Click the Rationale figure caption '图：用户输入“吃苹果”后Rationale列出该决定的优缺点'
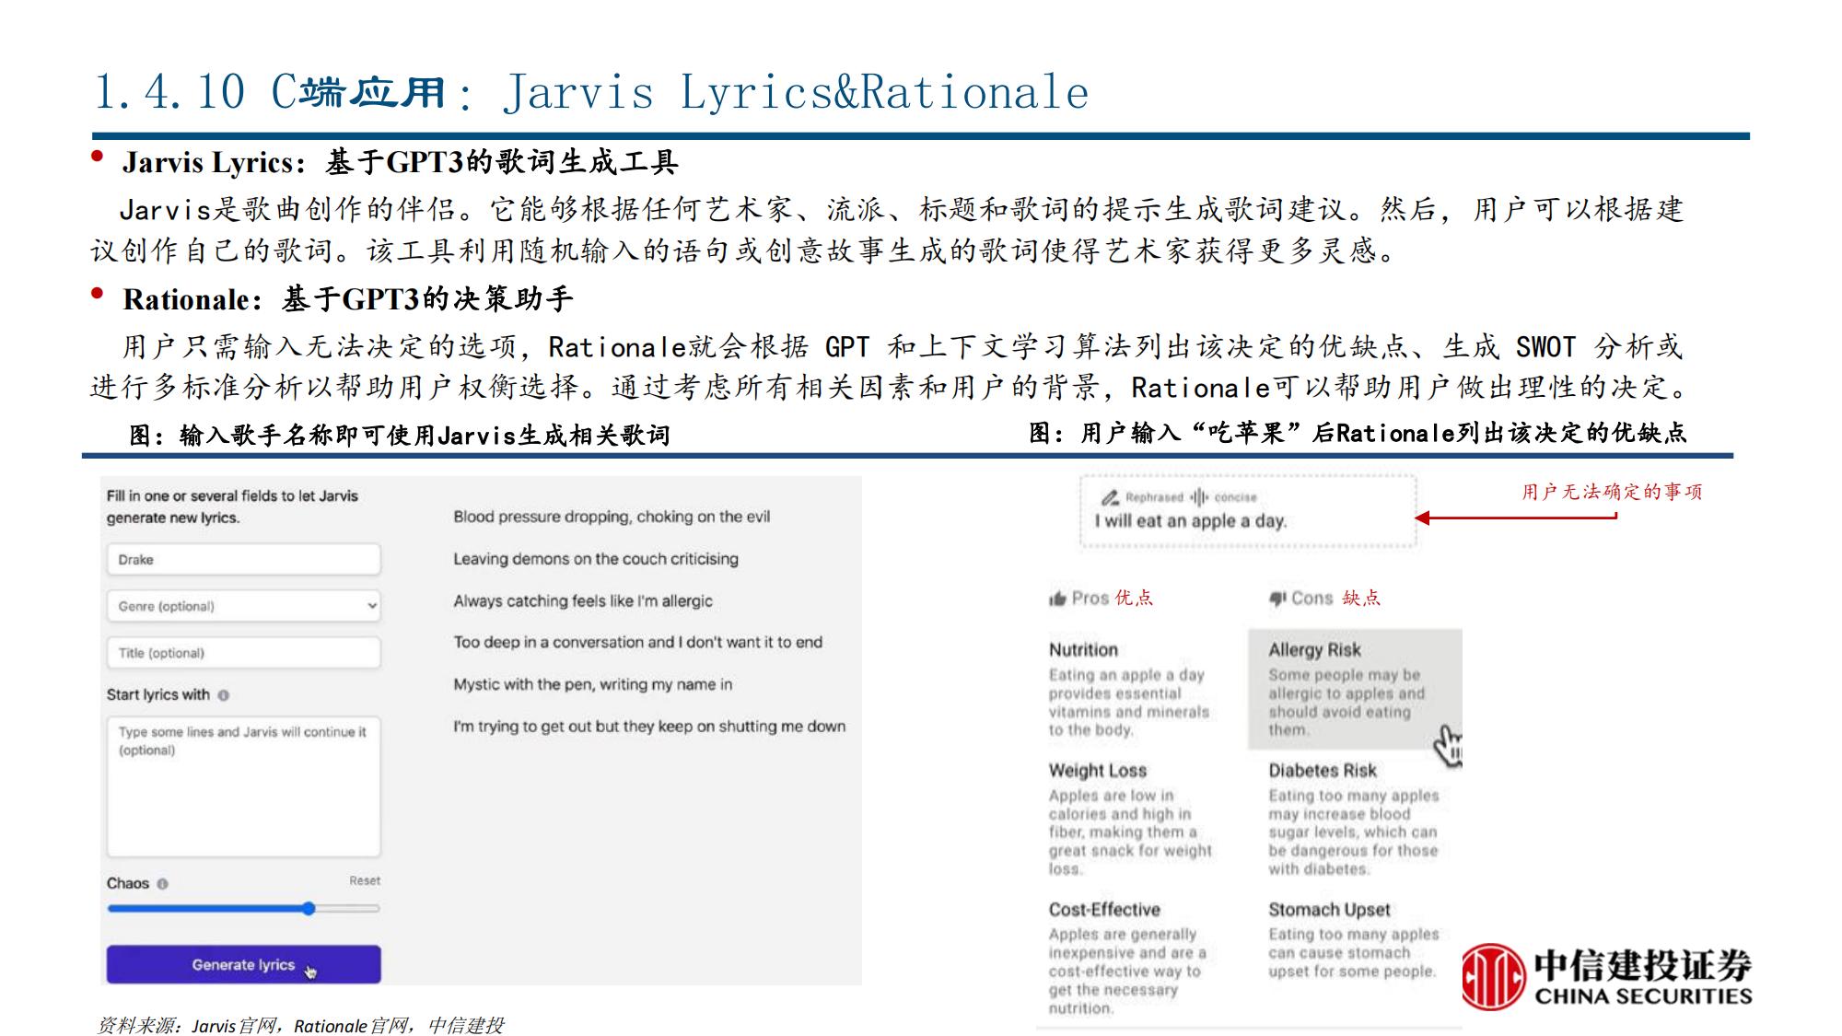 point(1358,433)
